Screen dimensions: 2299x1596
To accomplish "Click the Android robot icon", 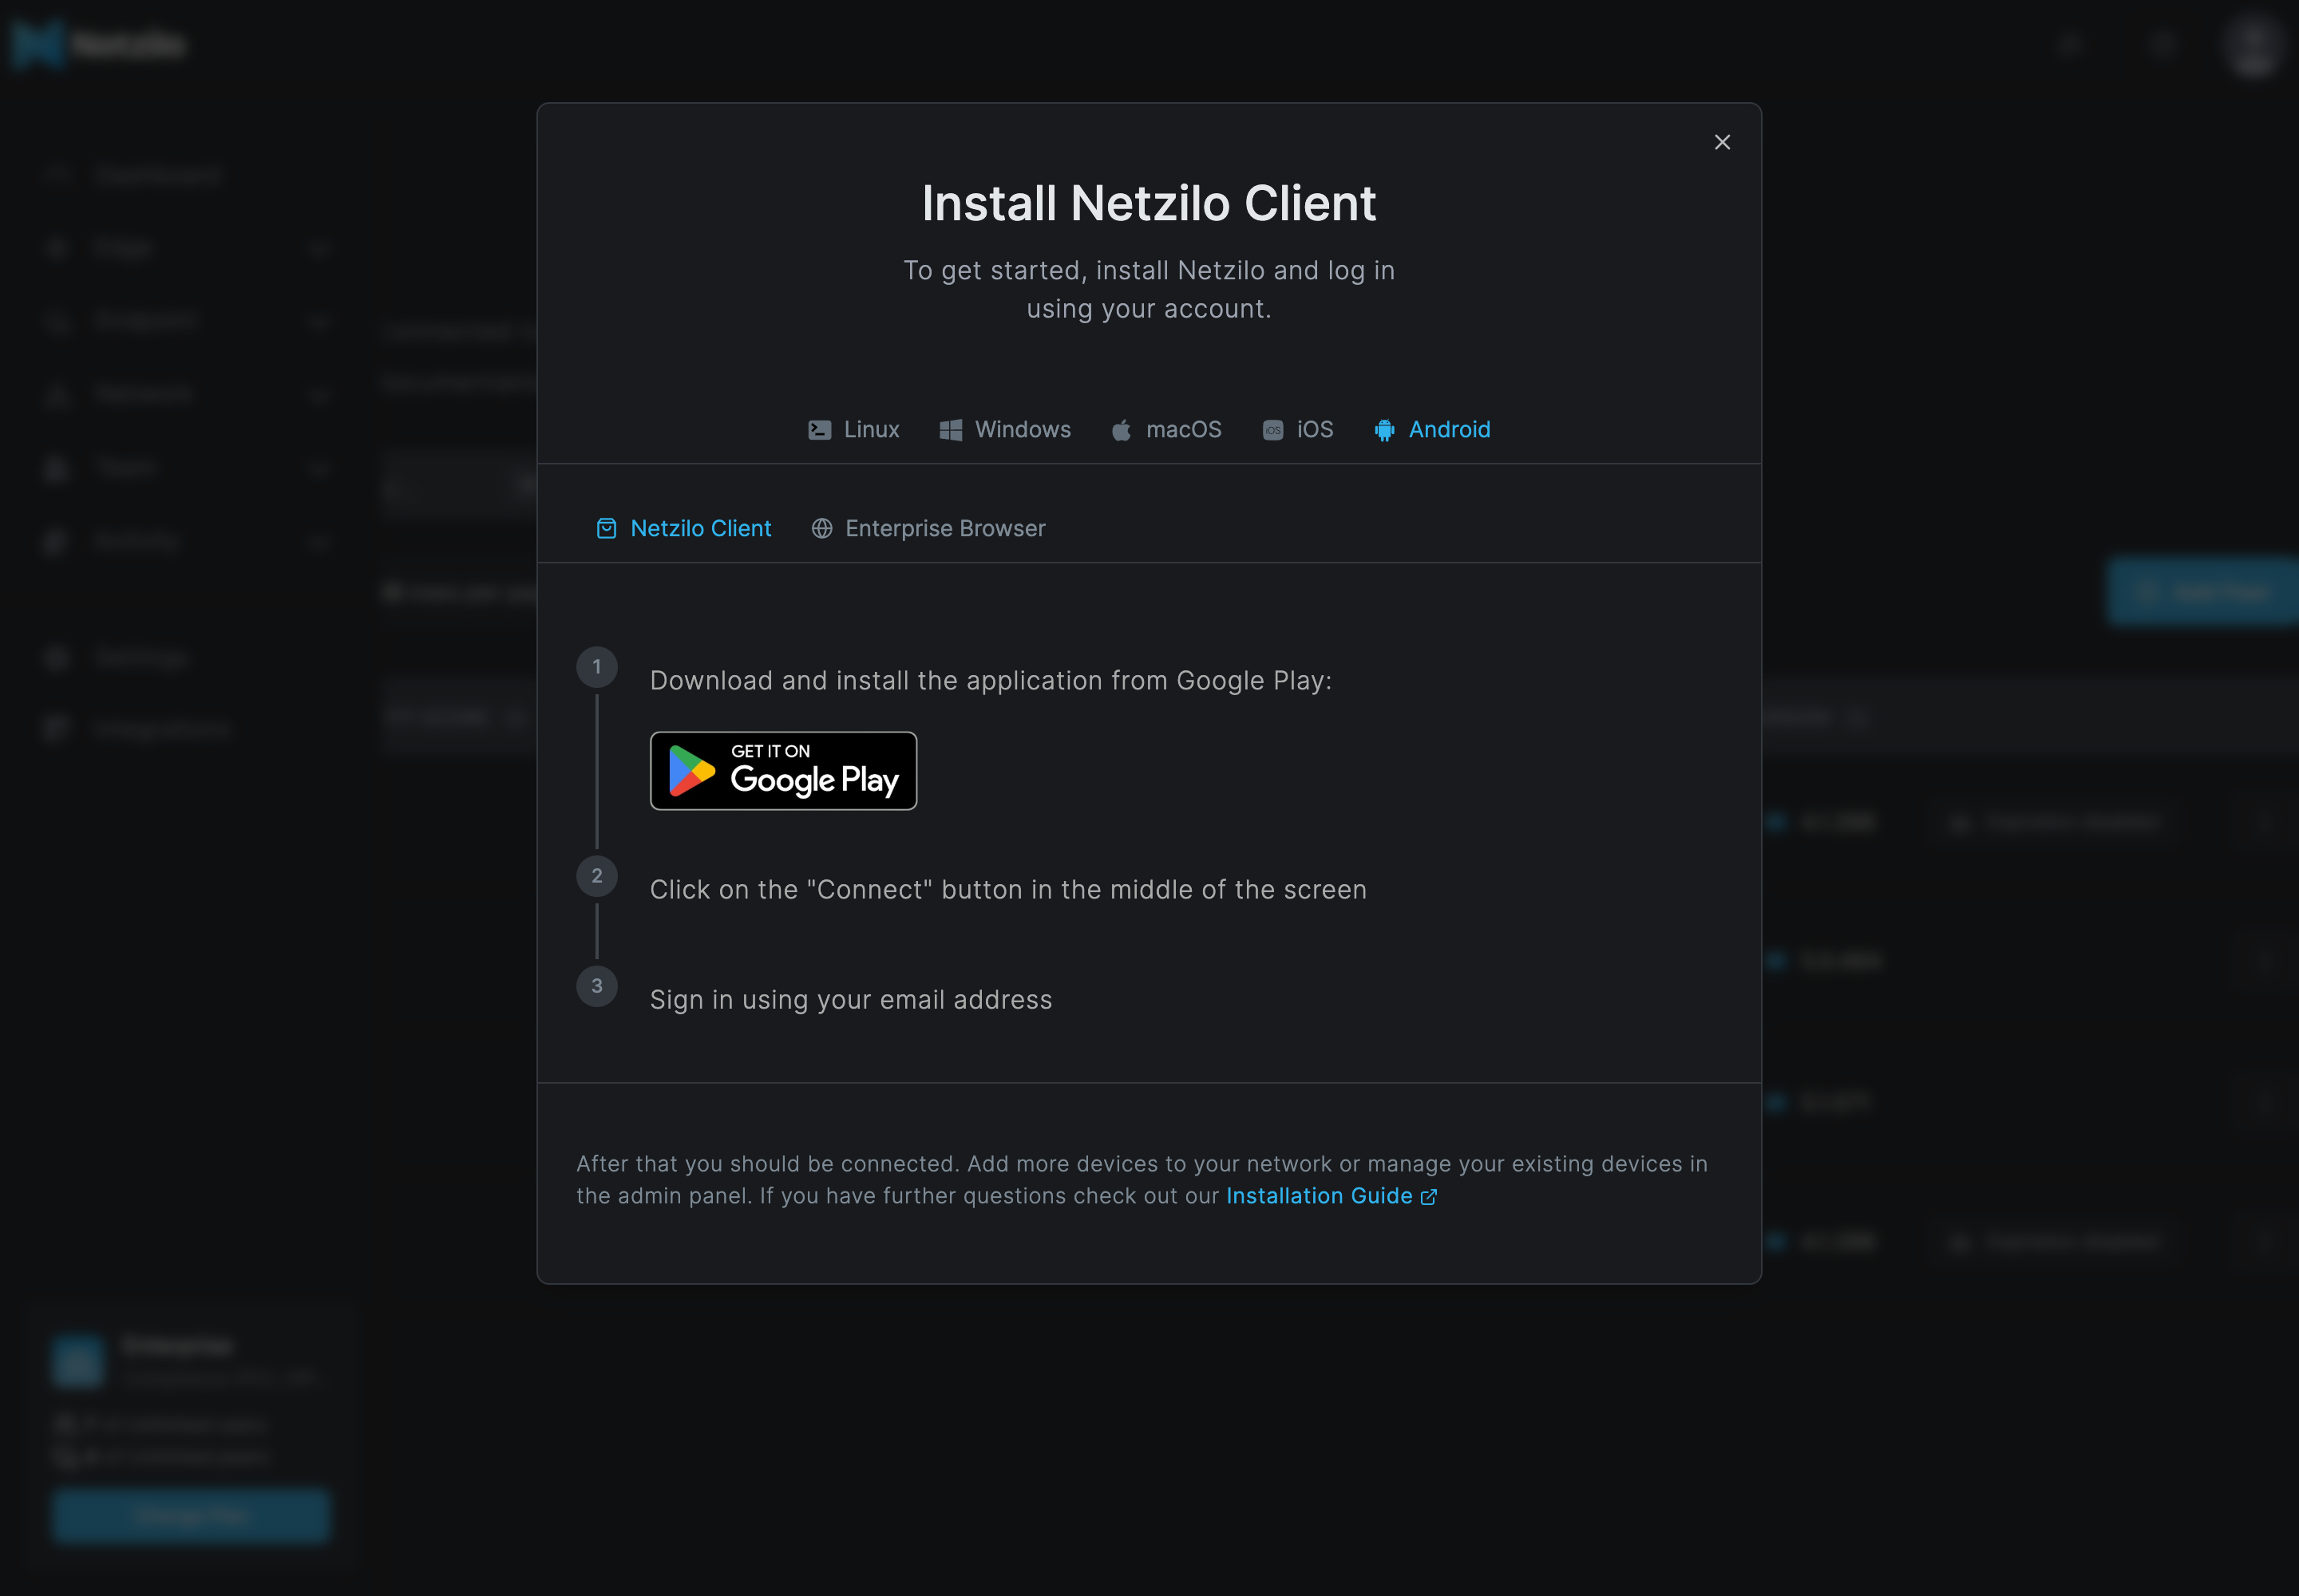I will pyautogui.click(x=1385, y=430).
